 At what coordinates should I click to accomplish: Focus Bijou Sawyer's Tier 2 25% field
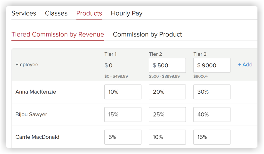pyautogui.click(x=167, y=114)
